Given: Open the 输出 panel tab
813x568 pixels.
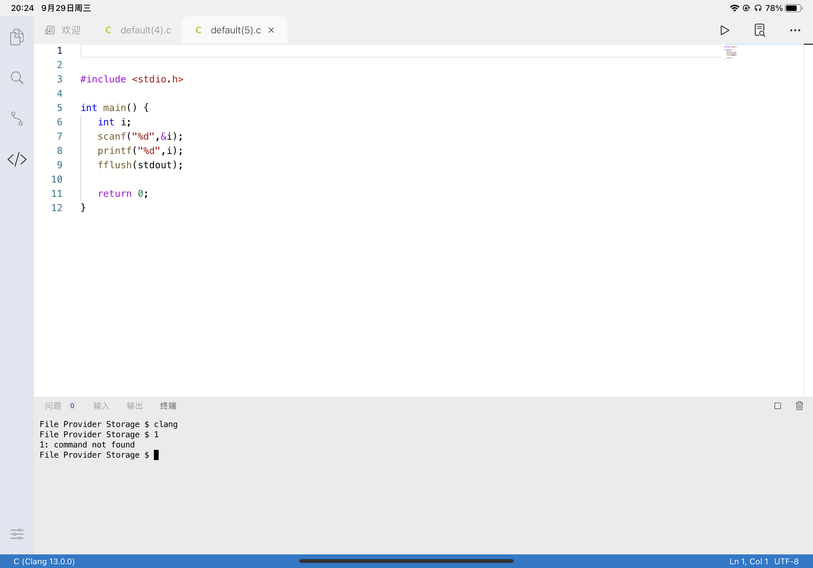Looking at the screenshot, I should 134,406.
